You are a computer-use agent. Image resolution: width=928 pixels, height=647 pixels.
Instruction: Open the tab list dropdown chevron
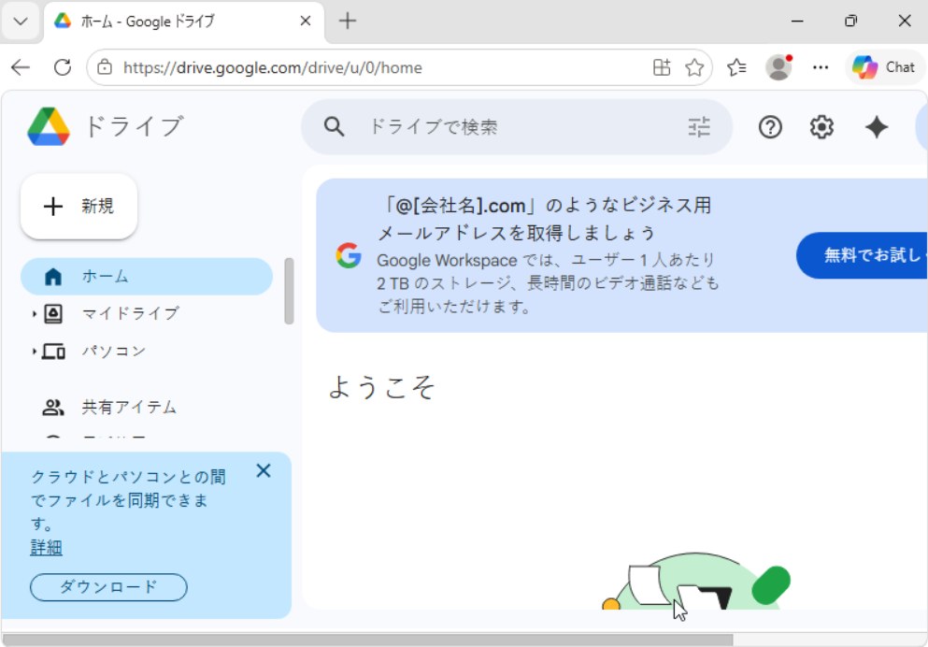(21, 22)
